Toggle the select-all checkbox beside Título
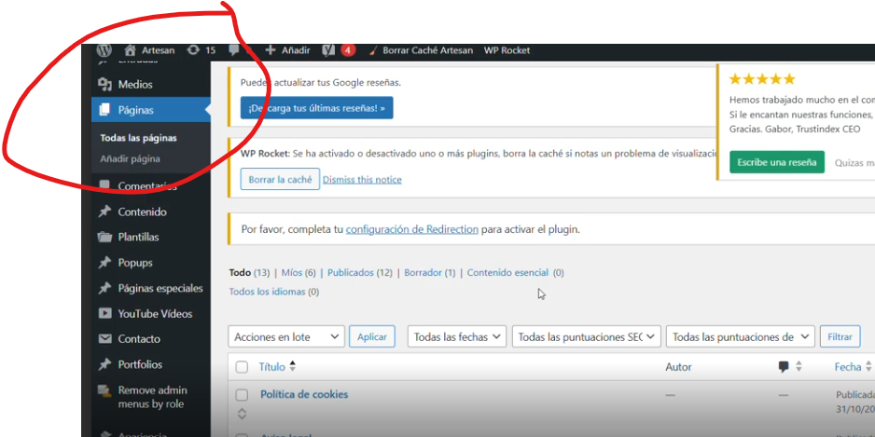 [x=242, y=367]
